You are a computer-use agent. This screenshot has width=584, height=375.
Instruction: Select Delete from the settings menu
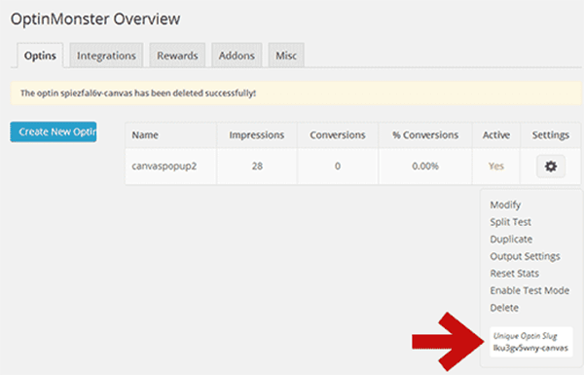(504, 308)
